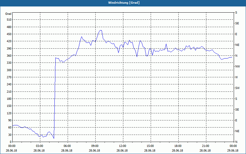
Task: Click the chart title "Windrichtung [Grad]"
Action: pos(124,3)
